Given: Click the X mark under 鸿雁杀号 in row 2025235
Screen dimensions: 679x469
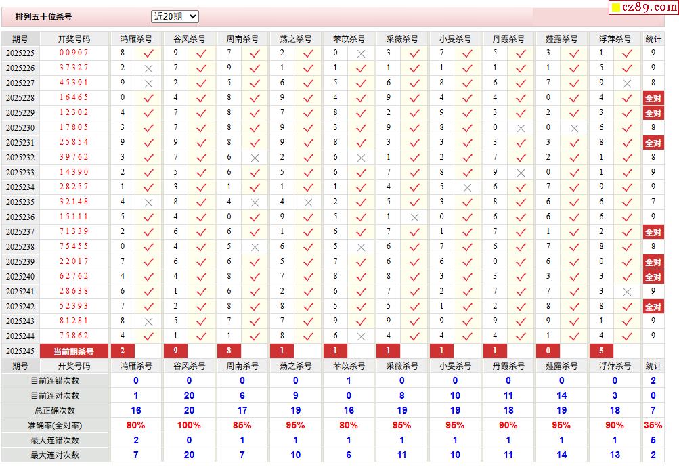Looking at the screenshot, I should tap(148, 202).
